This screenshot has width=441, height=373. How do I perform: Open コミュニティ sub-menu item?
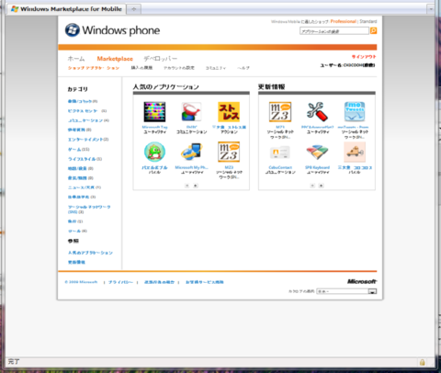(x=216, y=68)
